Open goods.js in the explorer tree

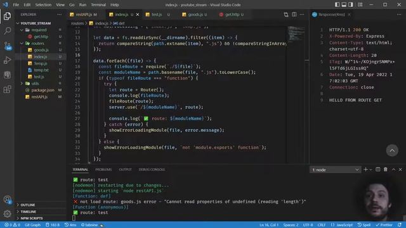(41, 50)
